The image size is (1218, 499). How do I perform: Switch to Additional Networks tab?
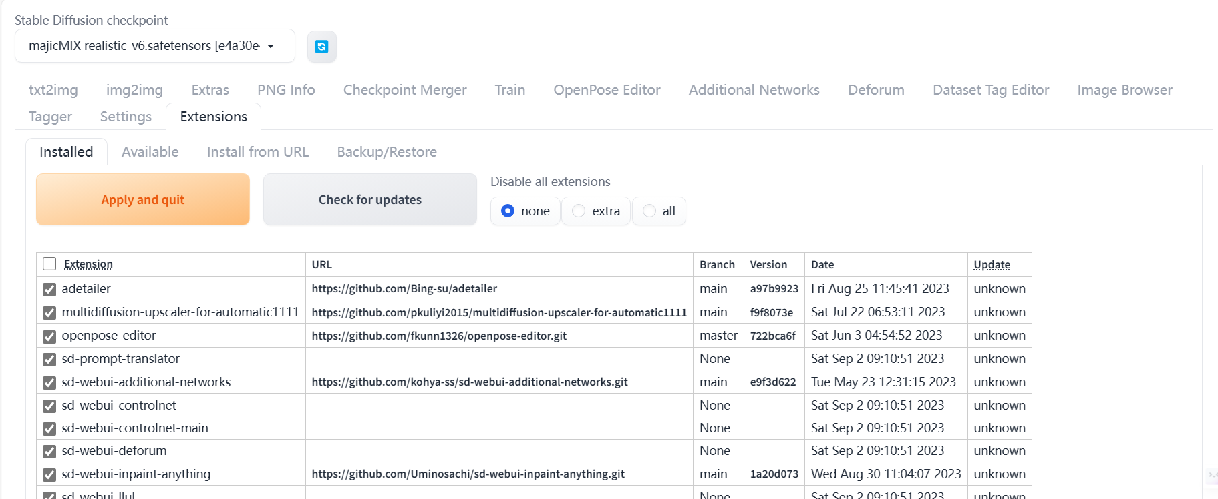pos(754,90)
